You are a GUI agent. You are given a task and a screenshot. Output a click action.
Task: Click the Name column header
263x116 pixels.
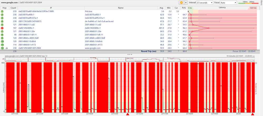coord(121,8)
